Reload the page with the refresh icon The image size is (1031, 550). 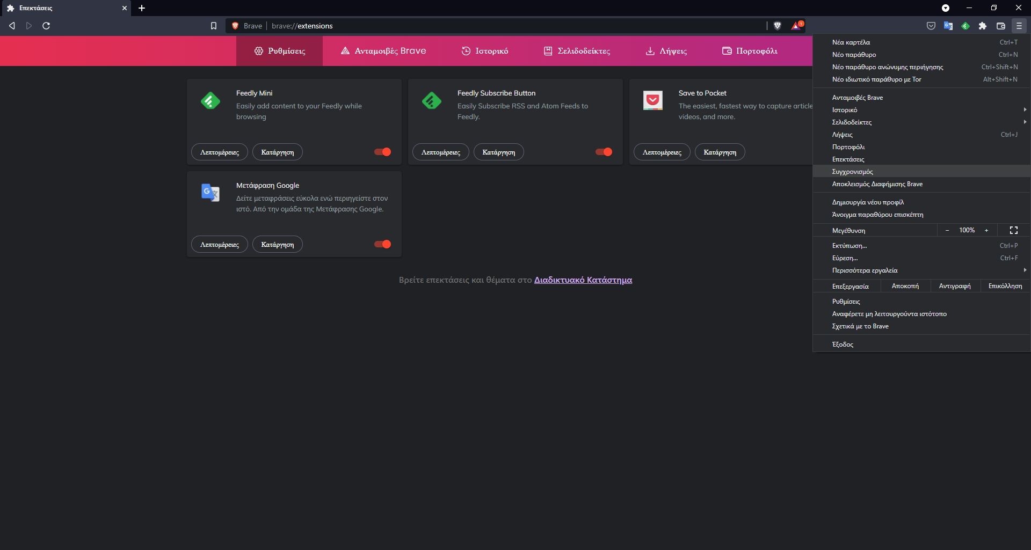coord(46,26)
